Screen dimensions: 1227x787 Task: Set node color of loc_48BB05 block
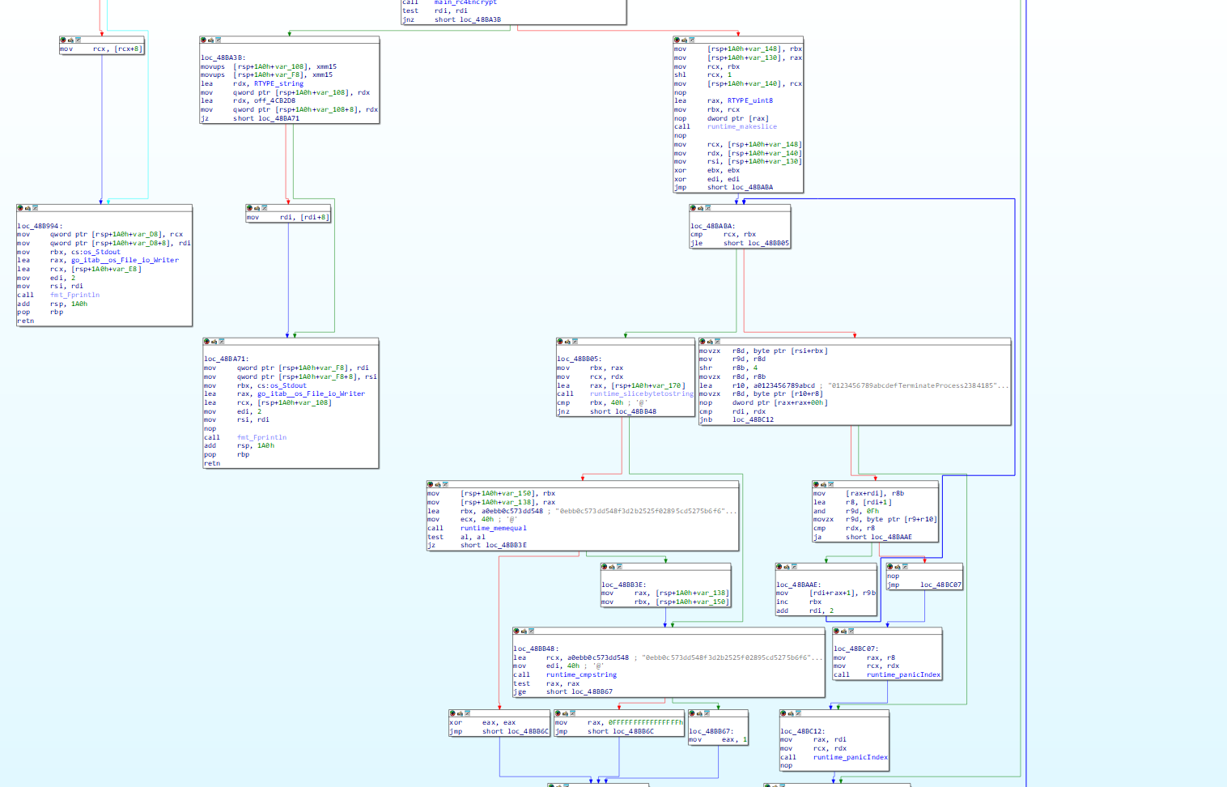coord(559,342)
